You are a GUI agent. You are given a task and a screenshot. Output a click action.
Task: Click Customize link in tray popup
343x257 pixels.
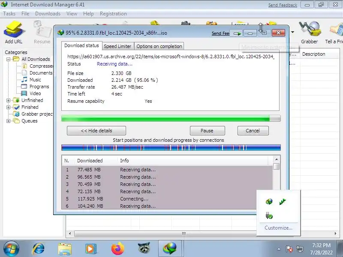pos(278,228)
